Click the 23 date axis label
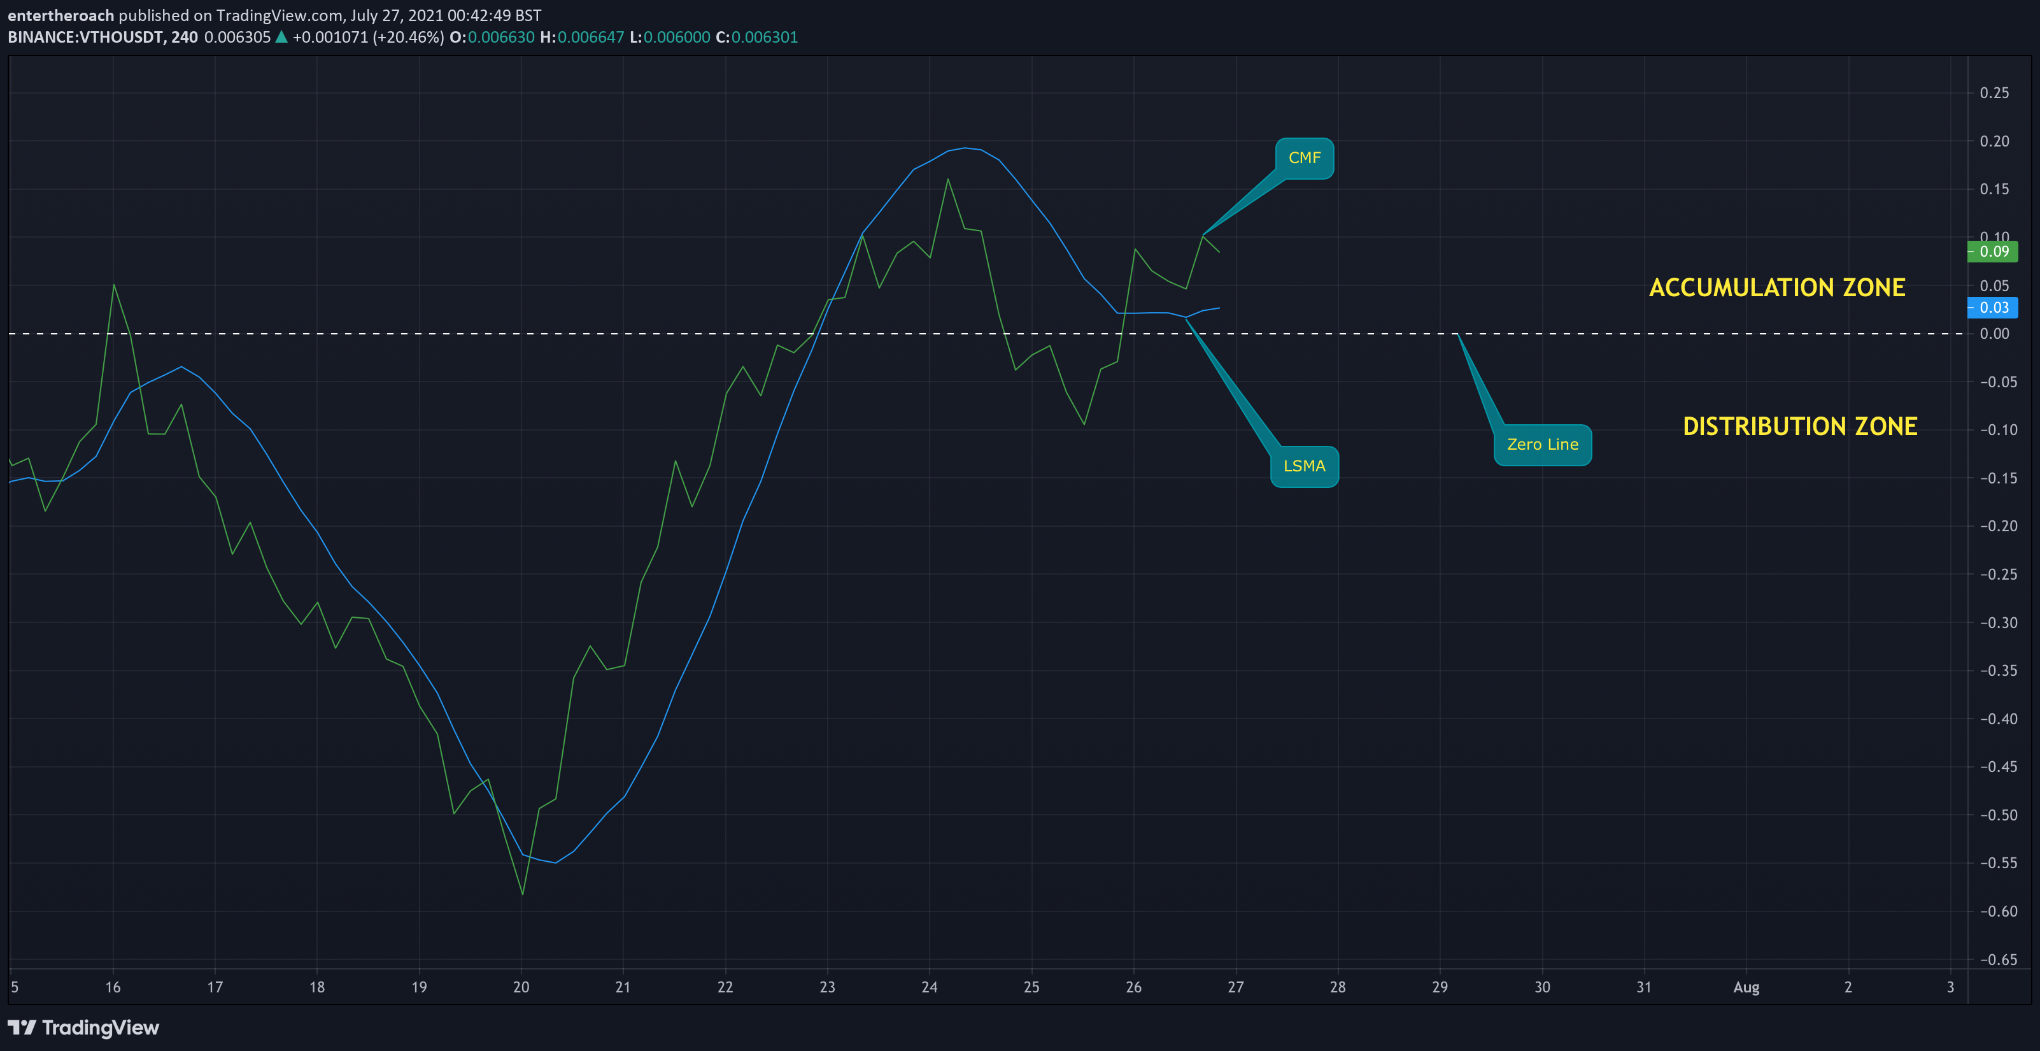Screen dimensions: 2040x1051 coord(828,988)
